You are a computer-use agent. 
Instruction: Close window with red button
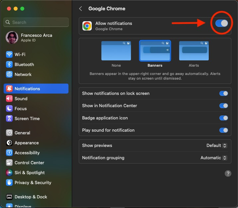point(9,9)
